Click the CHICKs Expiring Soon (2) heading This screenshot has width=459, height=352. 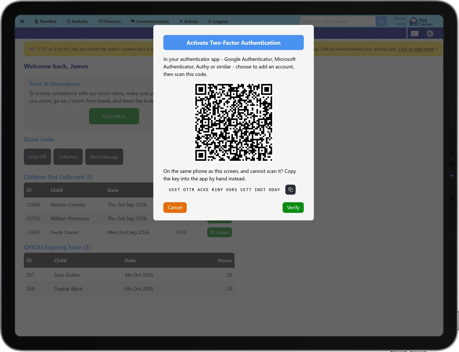tap(57, 247)
